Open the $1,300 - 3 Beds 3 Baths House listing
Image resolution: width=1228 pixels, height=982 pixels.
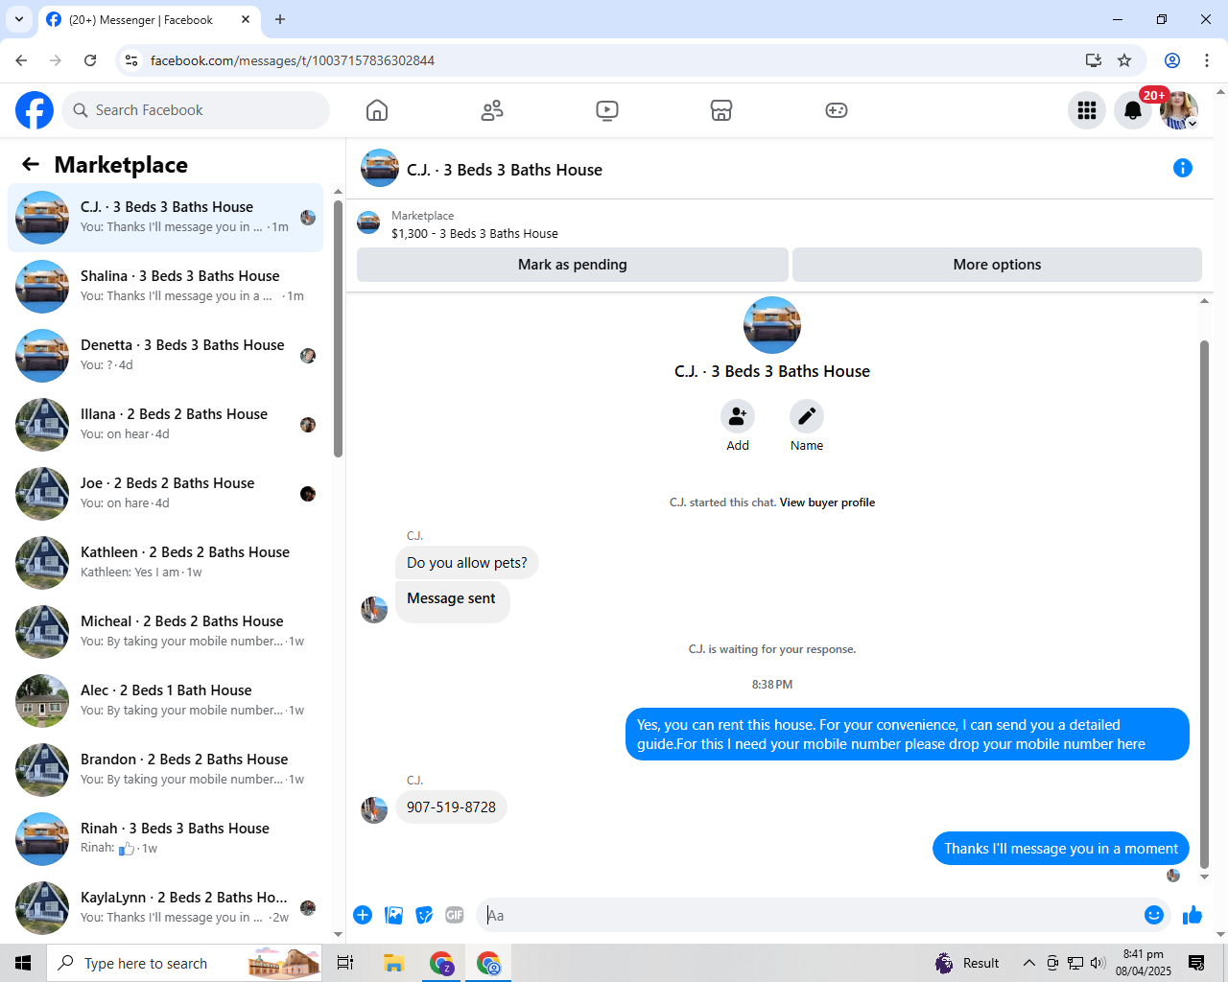[x=474, y=233]
